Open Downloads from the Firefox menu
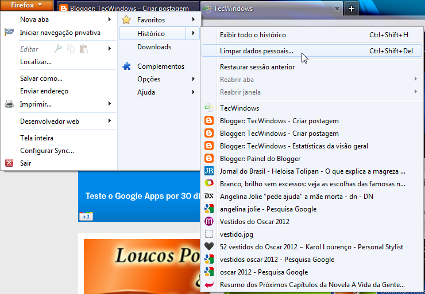Viewport: 425px width, 294px height. pos(154,47)
